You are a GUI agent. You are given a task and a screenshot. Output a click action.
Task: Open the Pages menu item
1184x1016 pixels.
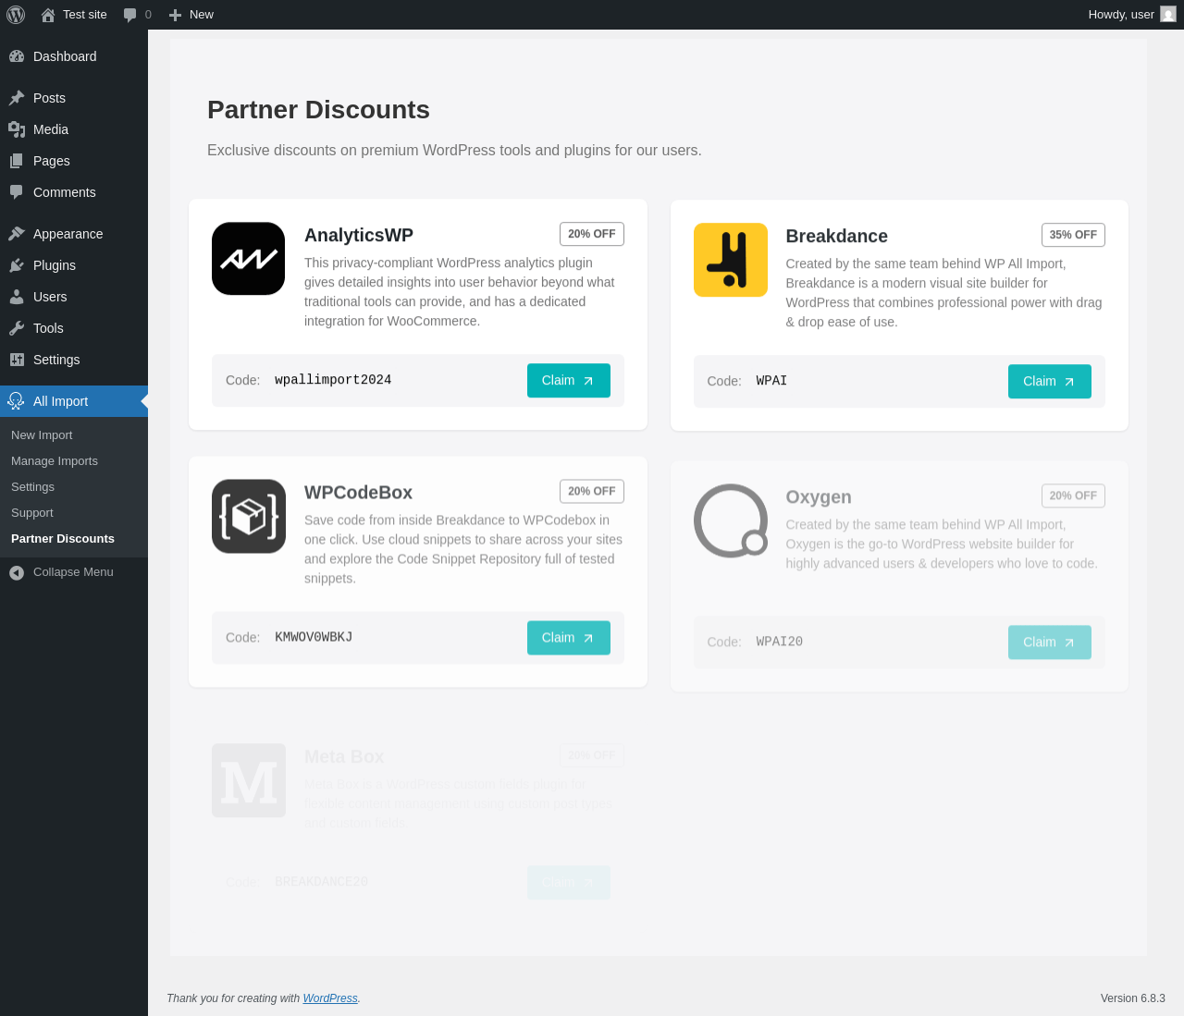[74, 161]
